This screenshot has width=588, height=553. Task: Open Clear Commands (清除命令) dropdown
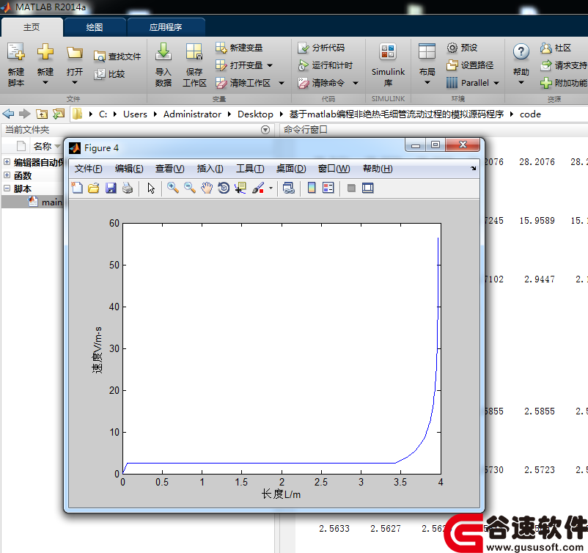click(356, 83)
